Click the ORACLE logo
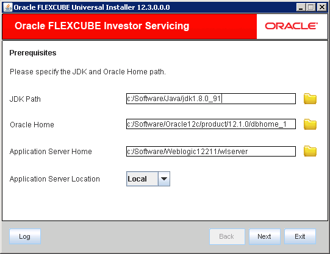330x254 pixels. point(292,26)
